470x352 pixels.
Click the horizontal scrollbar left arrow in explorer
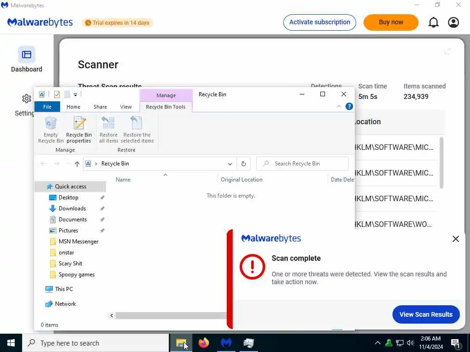112,315
